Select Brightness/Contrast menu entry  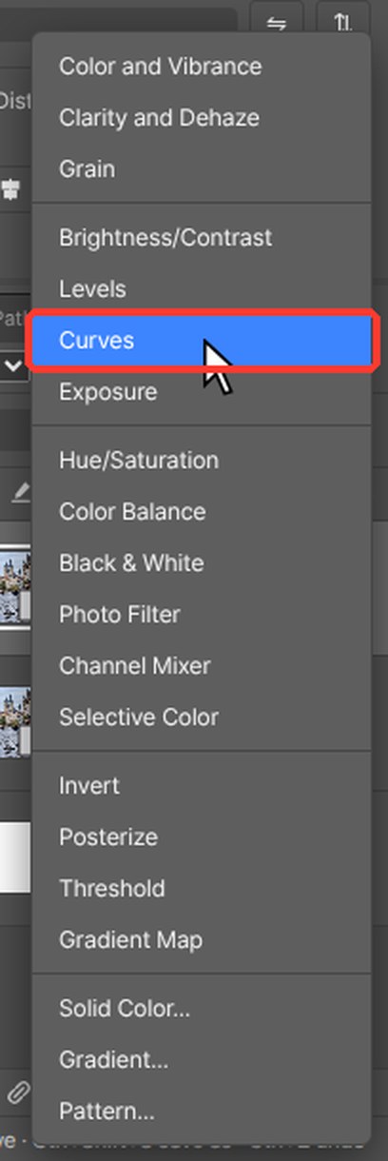[x=202, y=237]
